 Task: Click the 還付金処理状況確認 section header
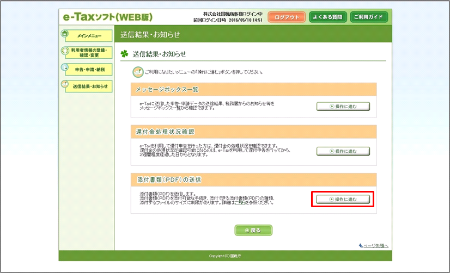point(253,132)
